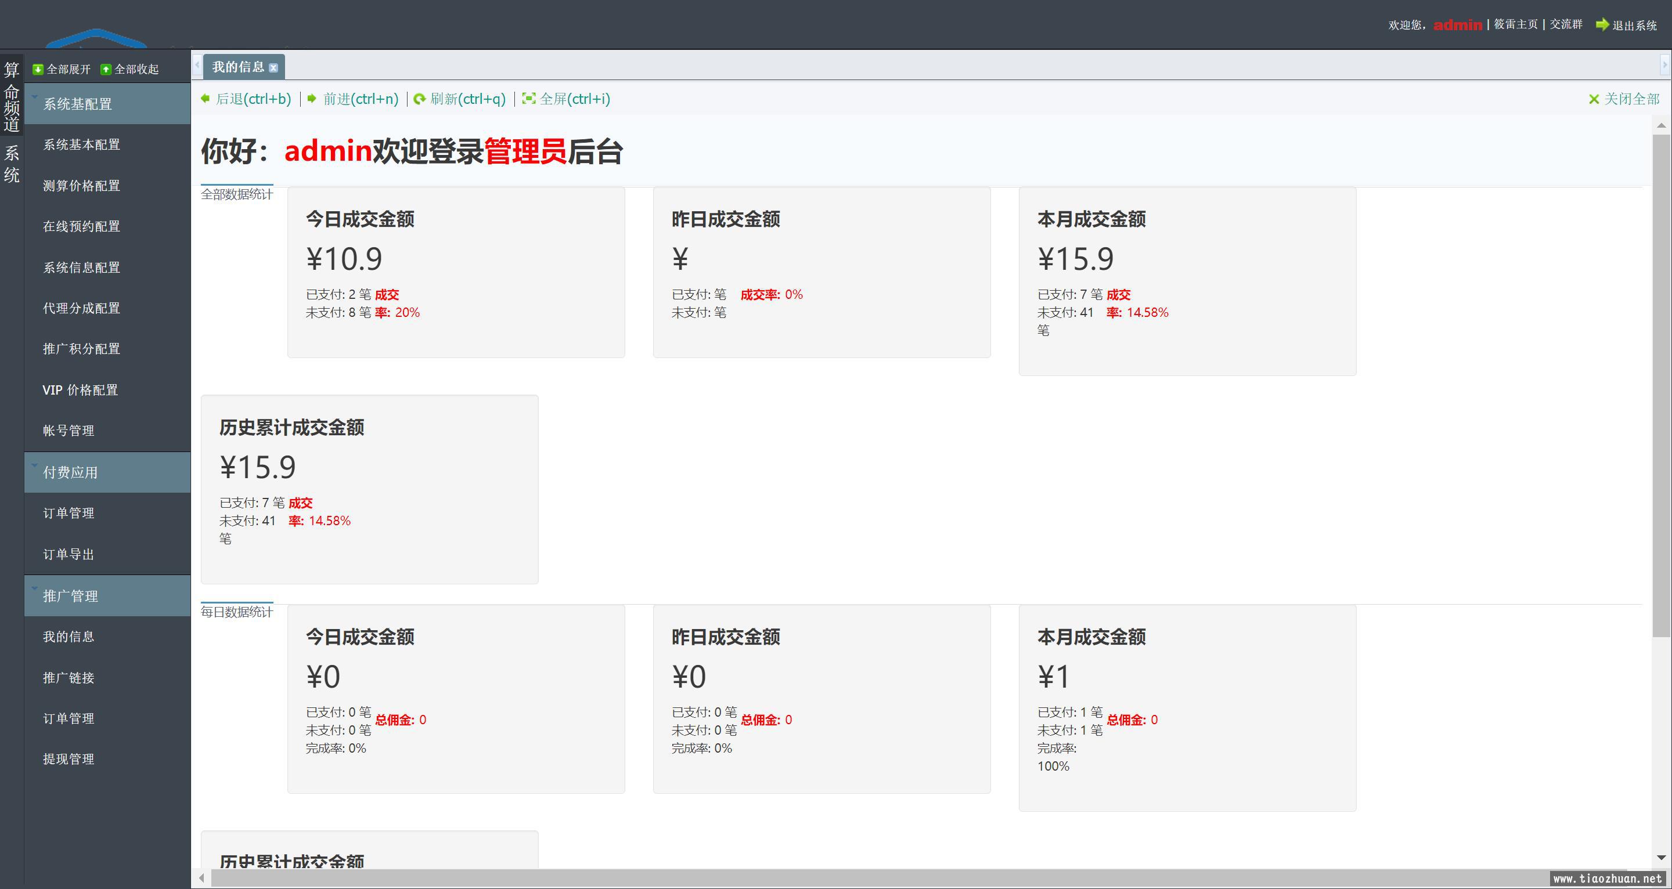Click 退出系统 to log out
Image resolution: width=1672 pixels, height=889 pixels.
pyautogui.click(x=1634, y=26)
